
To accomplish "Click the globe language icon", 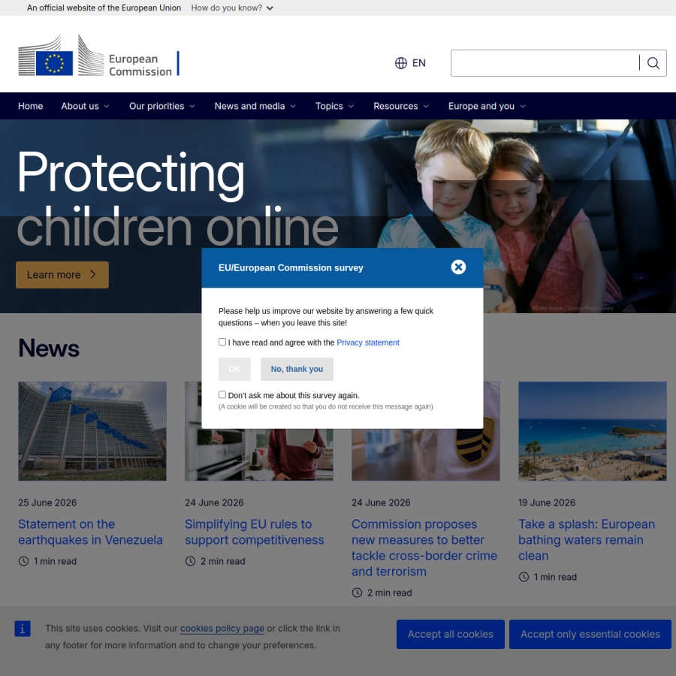I will tap(401, 63).
